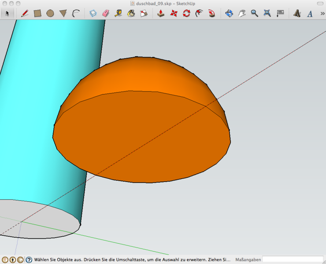Activate the Orbit camera tool
The height and width of the screenshot is (264, 326).
click(x=229, y=13)
